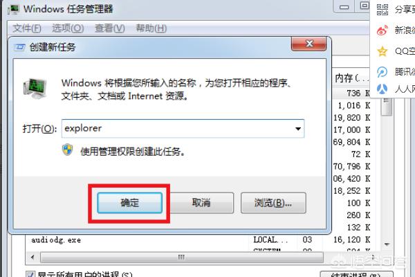Viewport: 415px width, 277px height.
Task: Click the QR code share icon
Action: click(x=382, y=10)
